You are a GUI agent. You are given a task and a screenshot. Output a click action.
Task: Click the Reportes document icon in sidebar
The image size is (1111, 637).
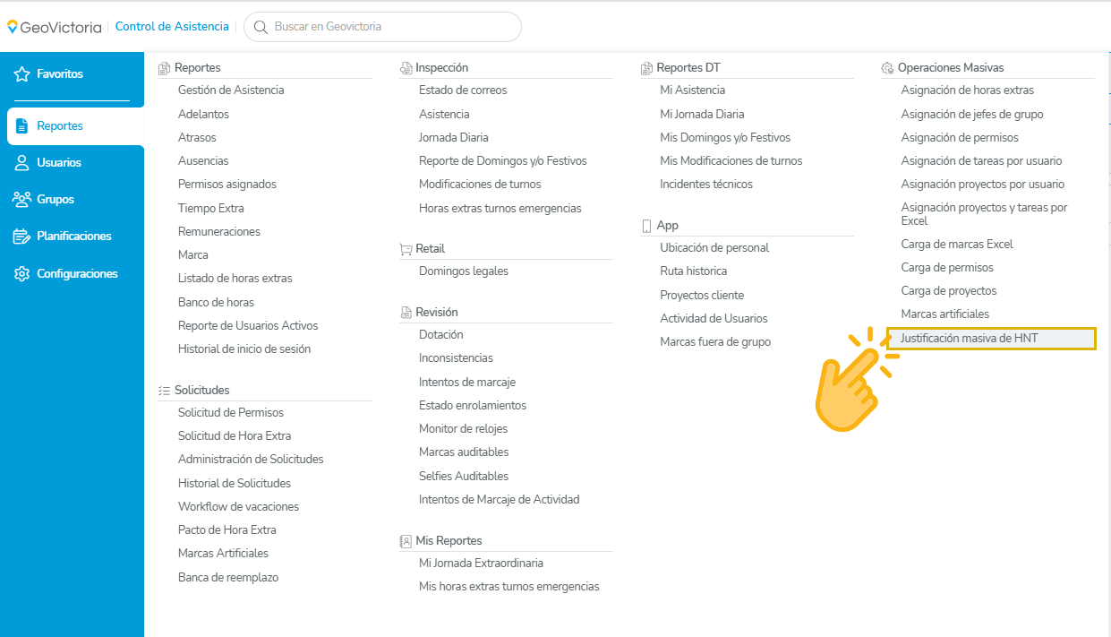tap(22, 126)
